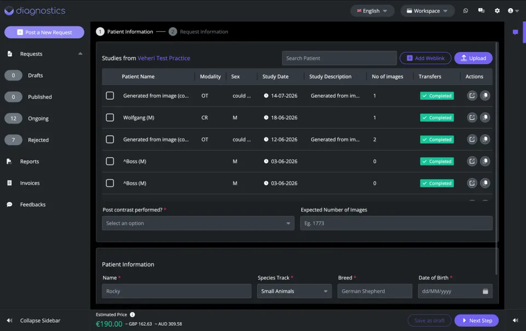Click the Feedbacks sidebar icon

click(x=9, y=204)
